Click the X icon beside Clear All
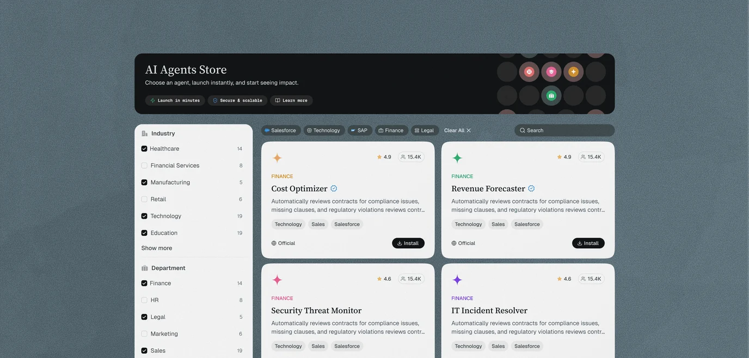The width and height of the screenshot is (749, 358). [x=469, y=130]
